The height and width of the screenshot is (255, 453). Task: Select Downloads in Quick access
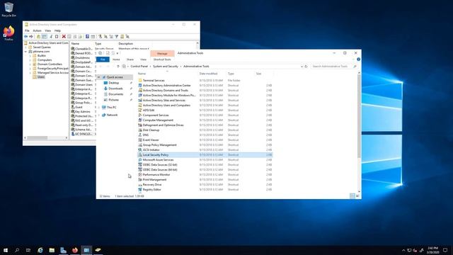(x=115, y=89)
